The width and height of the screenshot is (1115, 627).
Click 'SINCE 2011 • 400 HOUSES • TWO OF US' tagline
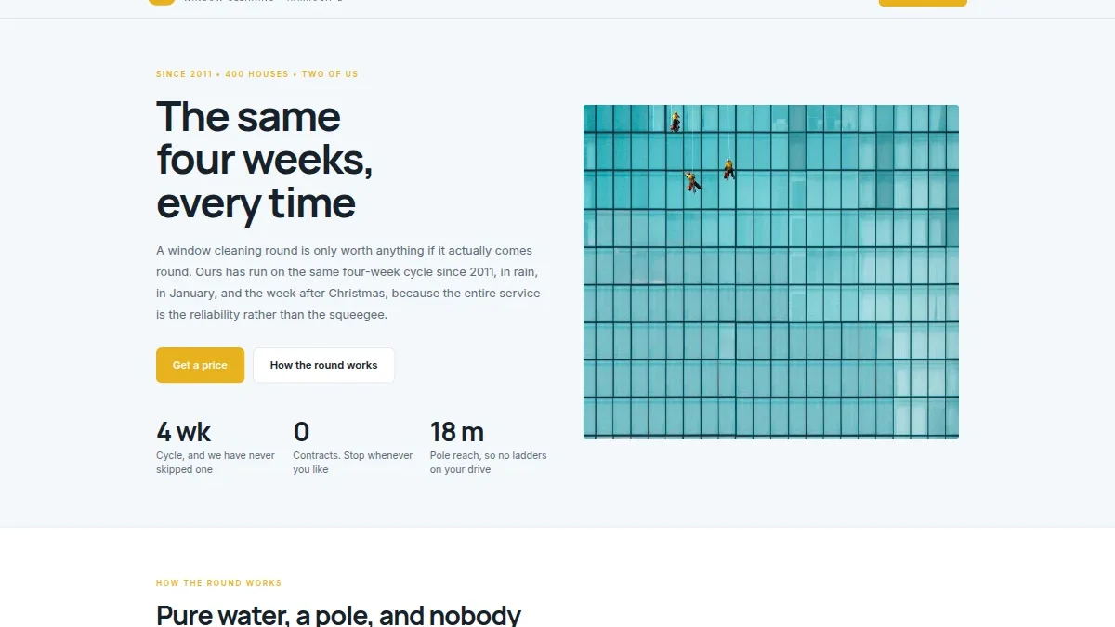click(257, 74)
